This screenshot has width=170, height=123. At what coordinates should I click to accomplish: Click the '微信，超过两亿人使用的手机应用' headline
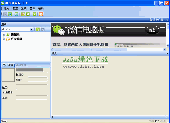point(80,44)
